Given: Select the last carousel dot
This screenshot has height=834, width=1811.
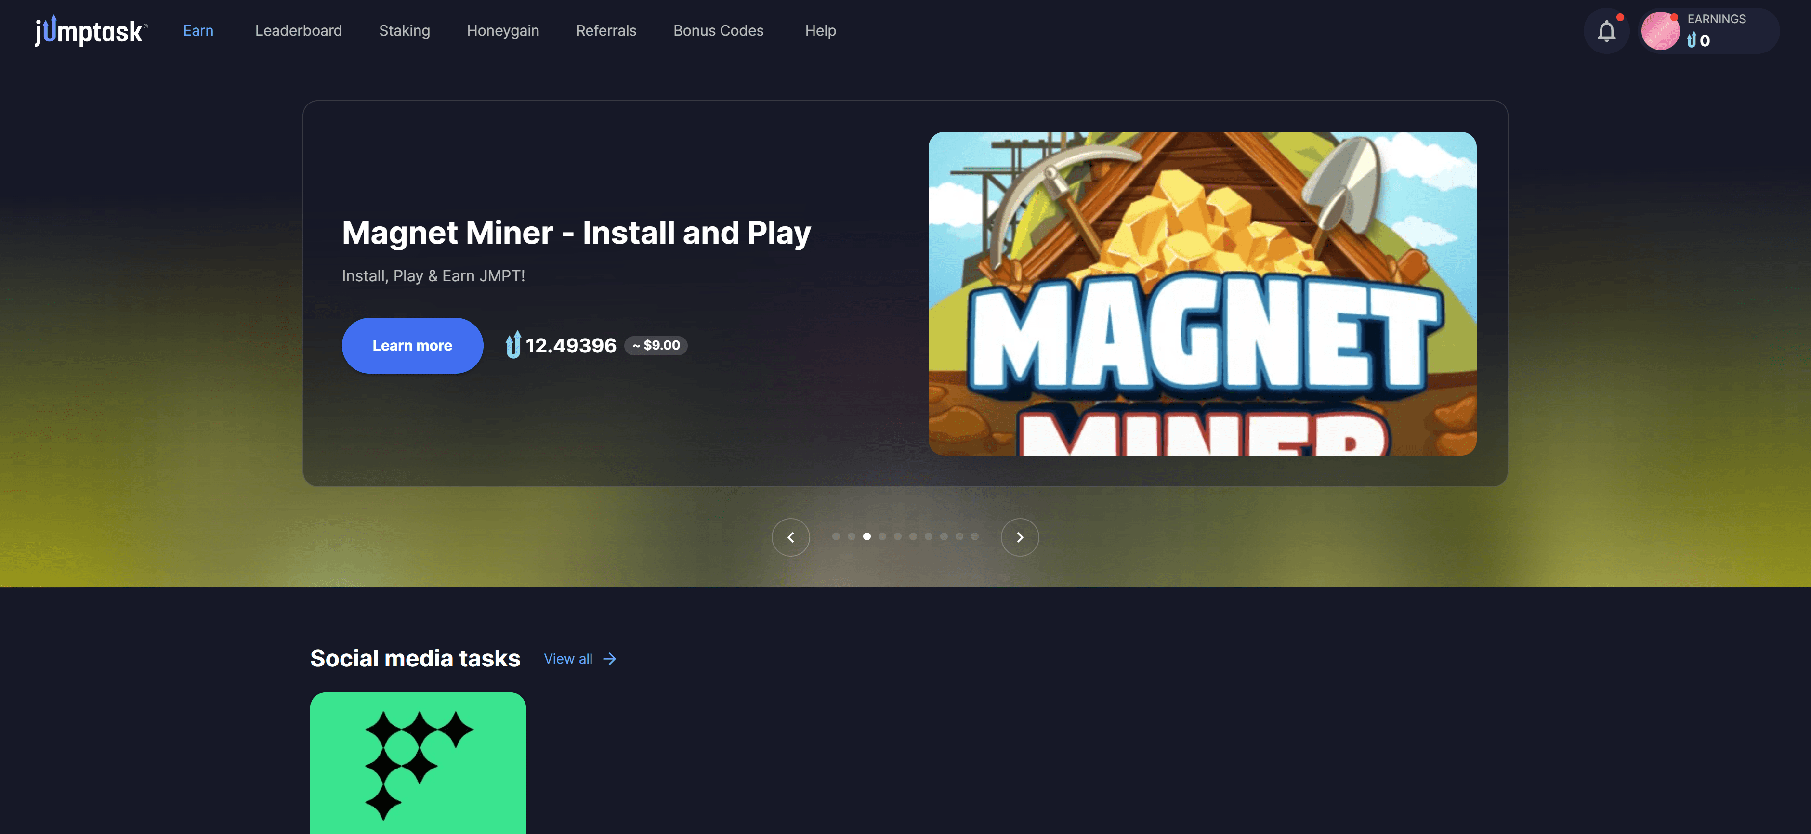Looking at the screenshot, I should click(x=974, y=536).
